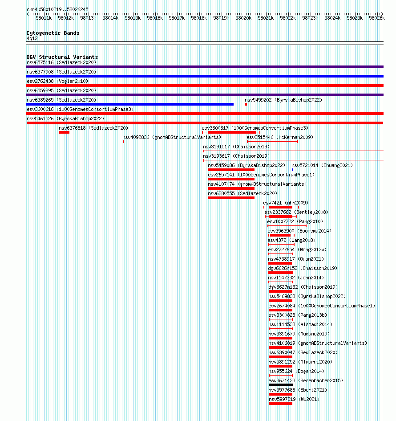Viewport: 396px width, 421px height.
Task: Click the purple bar under nsv6575116
Action: [x=205, y=67]
